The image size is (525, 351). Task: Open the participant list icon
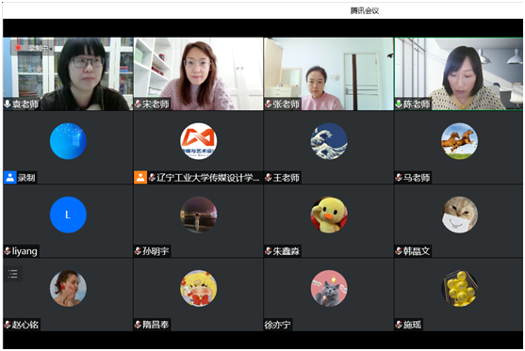(x=13, y=274)
